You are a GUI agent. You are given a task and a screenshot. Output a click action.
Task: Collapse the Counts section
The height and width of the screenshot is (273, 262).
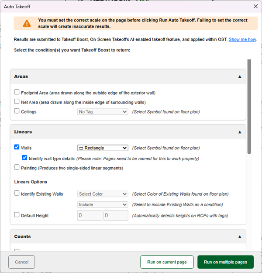(x=240, y=237)
